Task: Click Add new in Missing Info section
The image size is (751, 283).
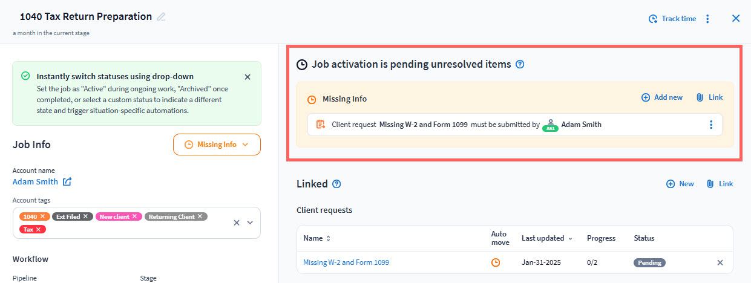Action: (x=662, y=97)
